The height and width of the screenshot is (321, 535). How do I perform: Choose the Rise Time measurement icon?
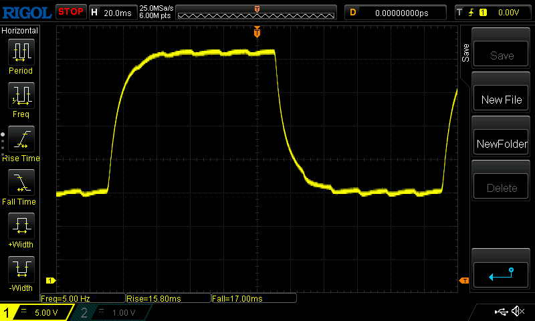pos(21,139)
